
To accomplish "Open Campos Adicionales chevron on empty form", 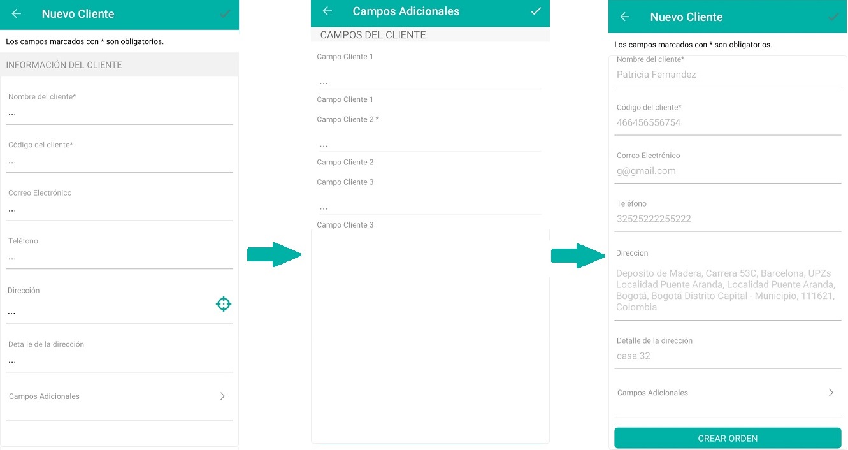I will pos(222,396).
